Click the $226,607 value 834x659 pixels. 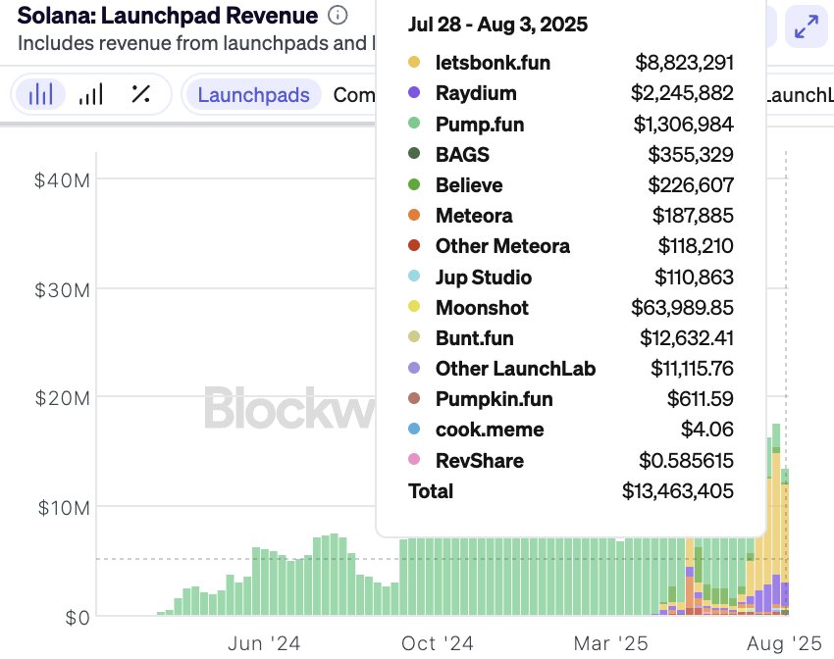pos(691,185)
